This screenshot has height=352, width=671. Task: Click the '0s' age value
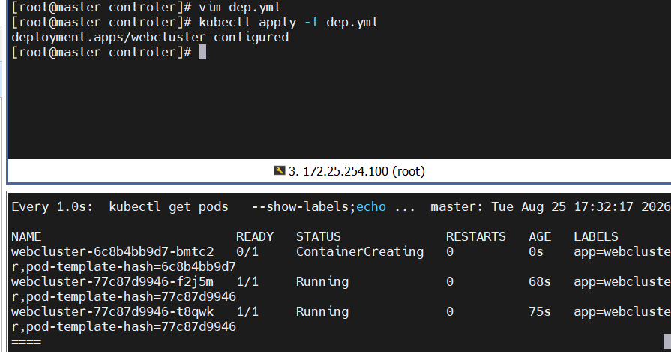click(x=536, y=251)
